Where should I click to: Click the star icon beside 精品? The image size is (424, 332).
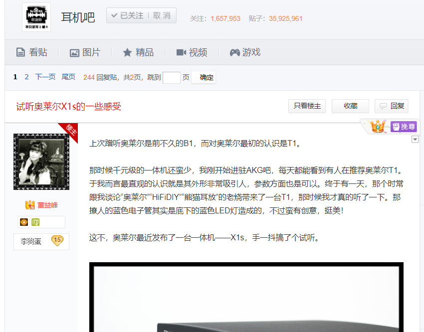127,52
